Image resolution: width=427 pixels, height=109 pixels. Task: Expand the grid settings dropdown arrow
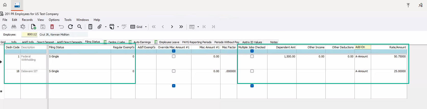point(198,27)
